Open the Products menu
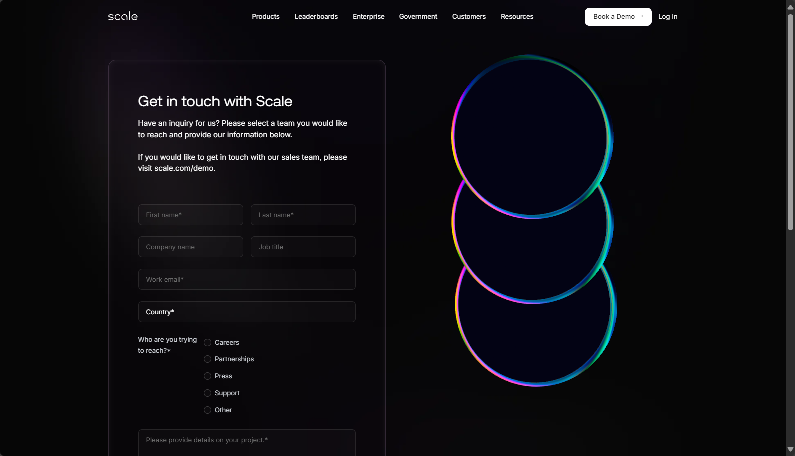The width and height of the screenshot is (795, 456). click(x=266, y=16)
